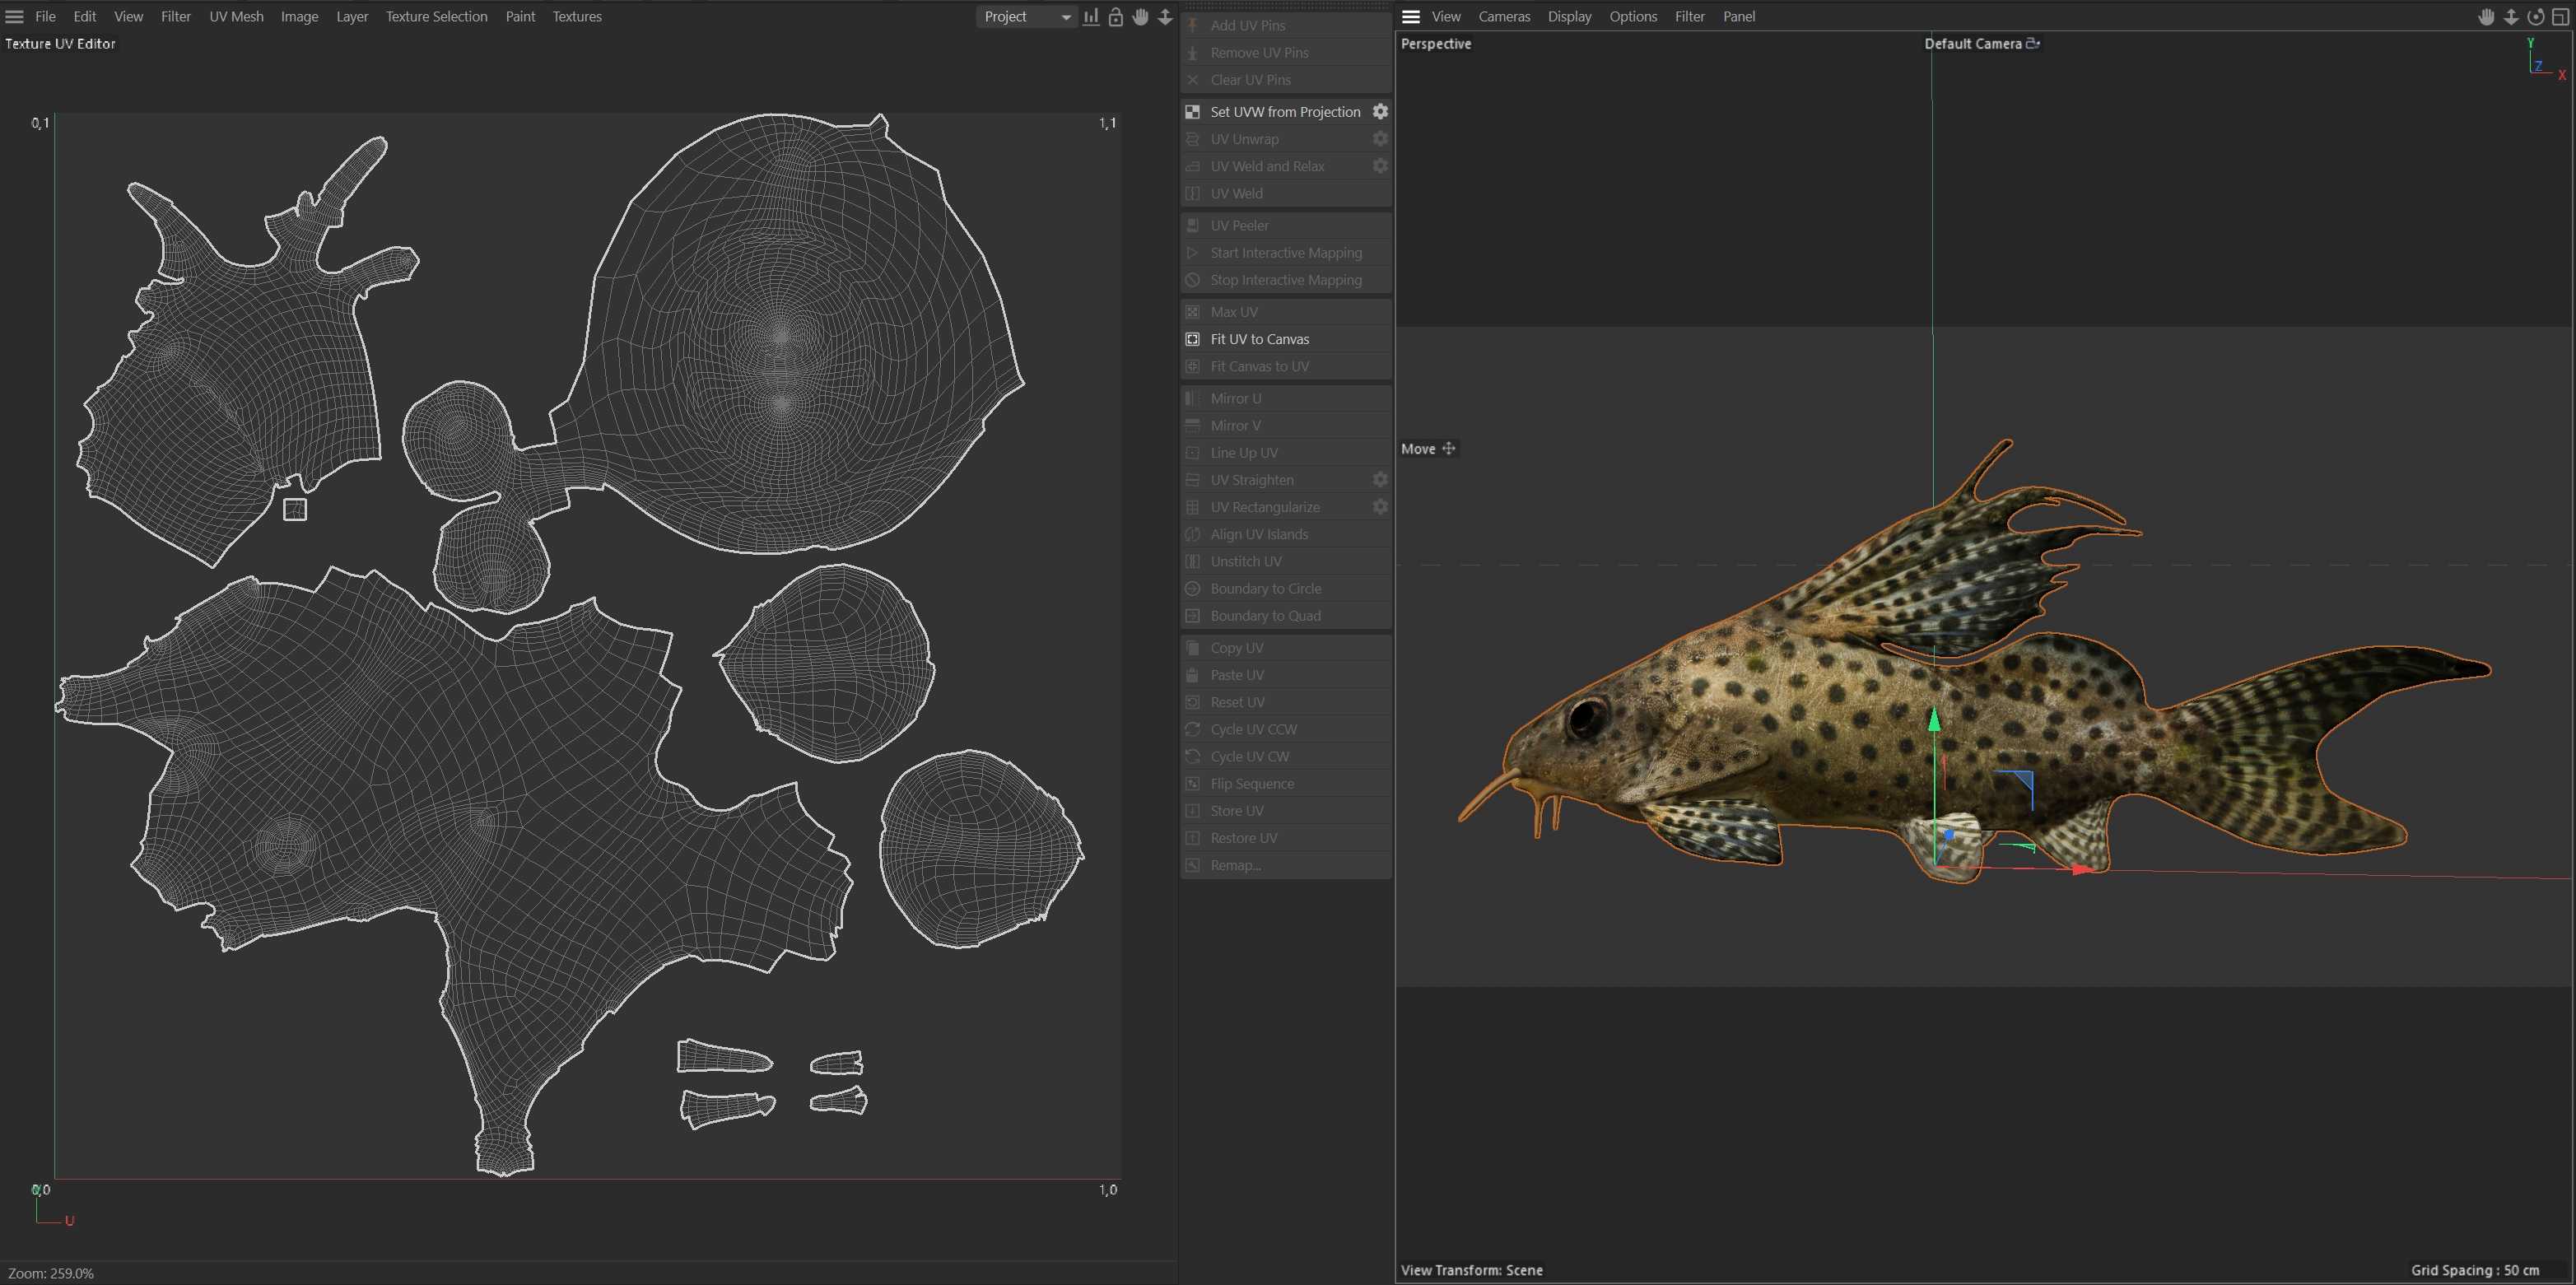Toggle the lock icon in UV editor
This screenshot has height=1285, width=2576.
tap(1116, 16)
